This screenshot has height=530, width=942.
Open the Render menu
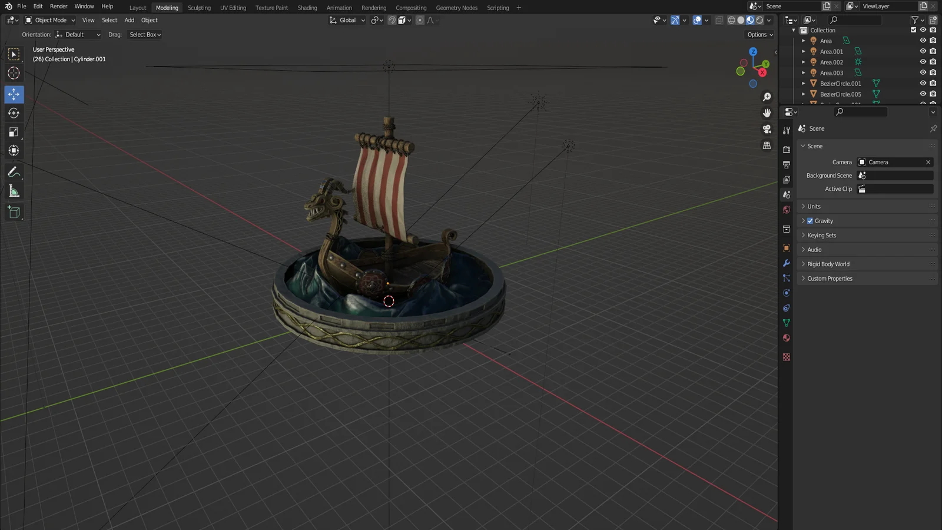pyautogui.click(x=58, y=6)
